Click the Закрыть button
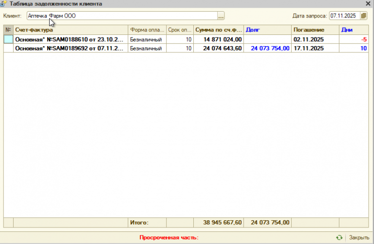The height and width of the screenshot is (244, 374). click(359, 237)
